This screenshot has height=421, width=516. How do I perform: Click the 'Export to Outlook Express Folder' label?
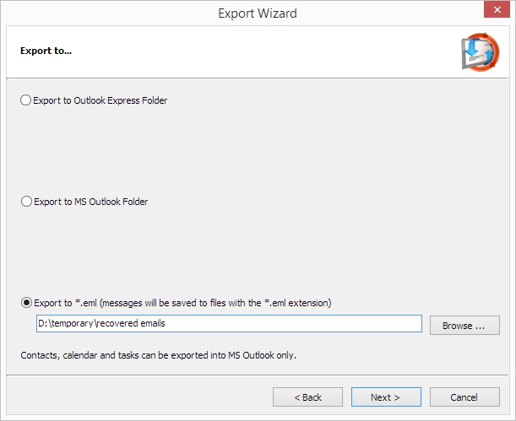pos(100,100)
